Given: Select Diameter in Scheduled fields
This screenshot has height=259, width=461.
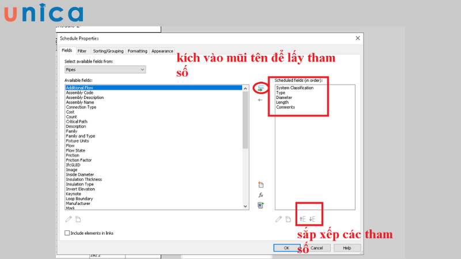Looking at the screenshot, I should [284, 97].
